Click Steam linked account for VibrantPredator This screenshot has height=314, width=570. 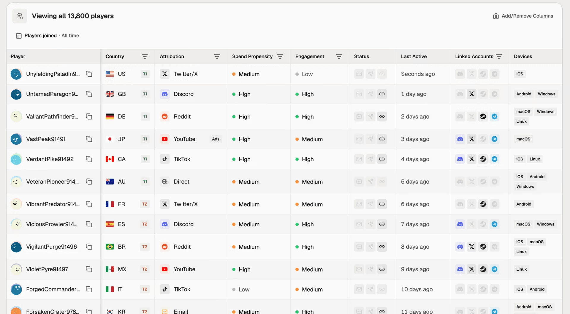click(483, 204)
